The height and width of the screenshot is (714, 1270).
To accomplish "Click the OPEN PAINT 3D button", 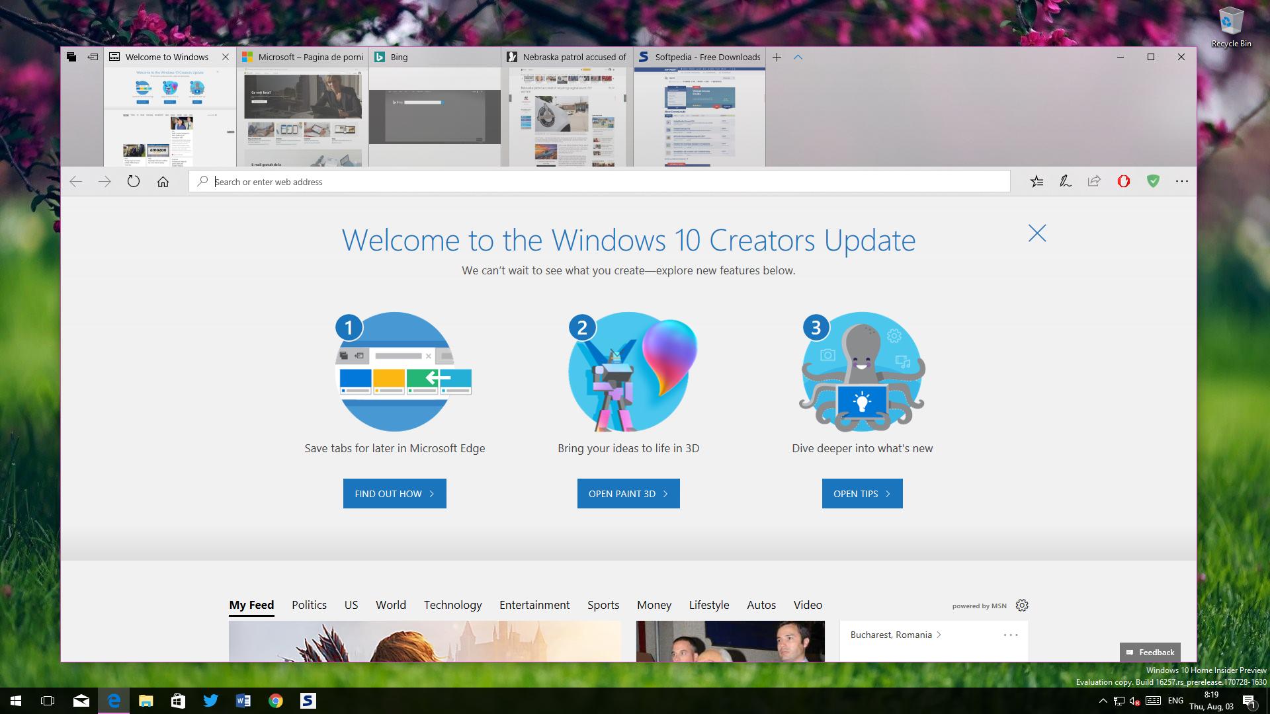I will point(628,494).
